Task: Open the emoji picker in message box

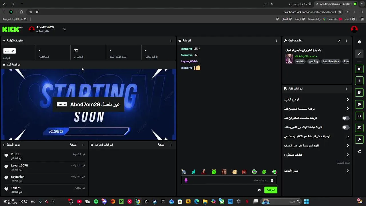Action: (272, 180)
